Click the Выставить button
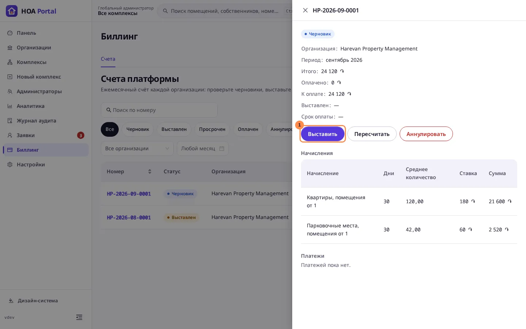Viewport: 526px width, 329px height. [x=323, y=134]
